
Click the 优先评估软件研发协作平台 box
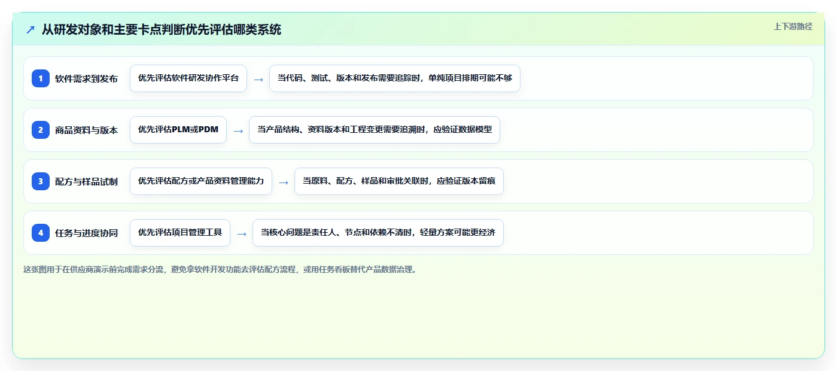tap(188, 78)
